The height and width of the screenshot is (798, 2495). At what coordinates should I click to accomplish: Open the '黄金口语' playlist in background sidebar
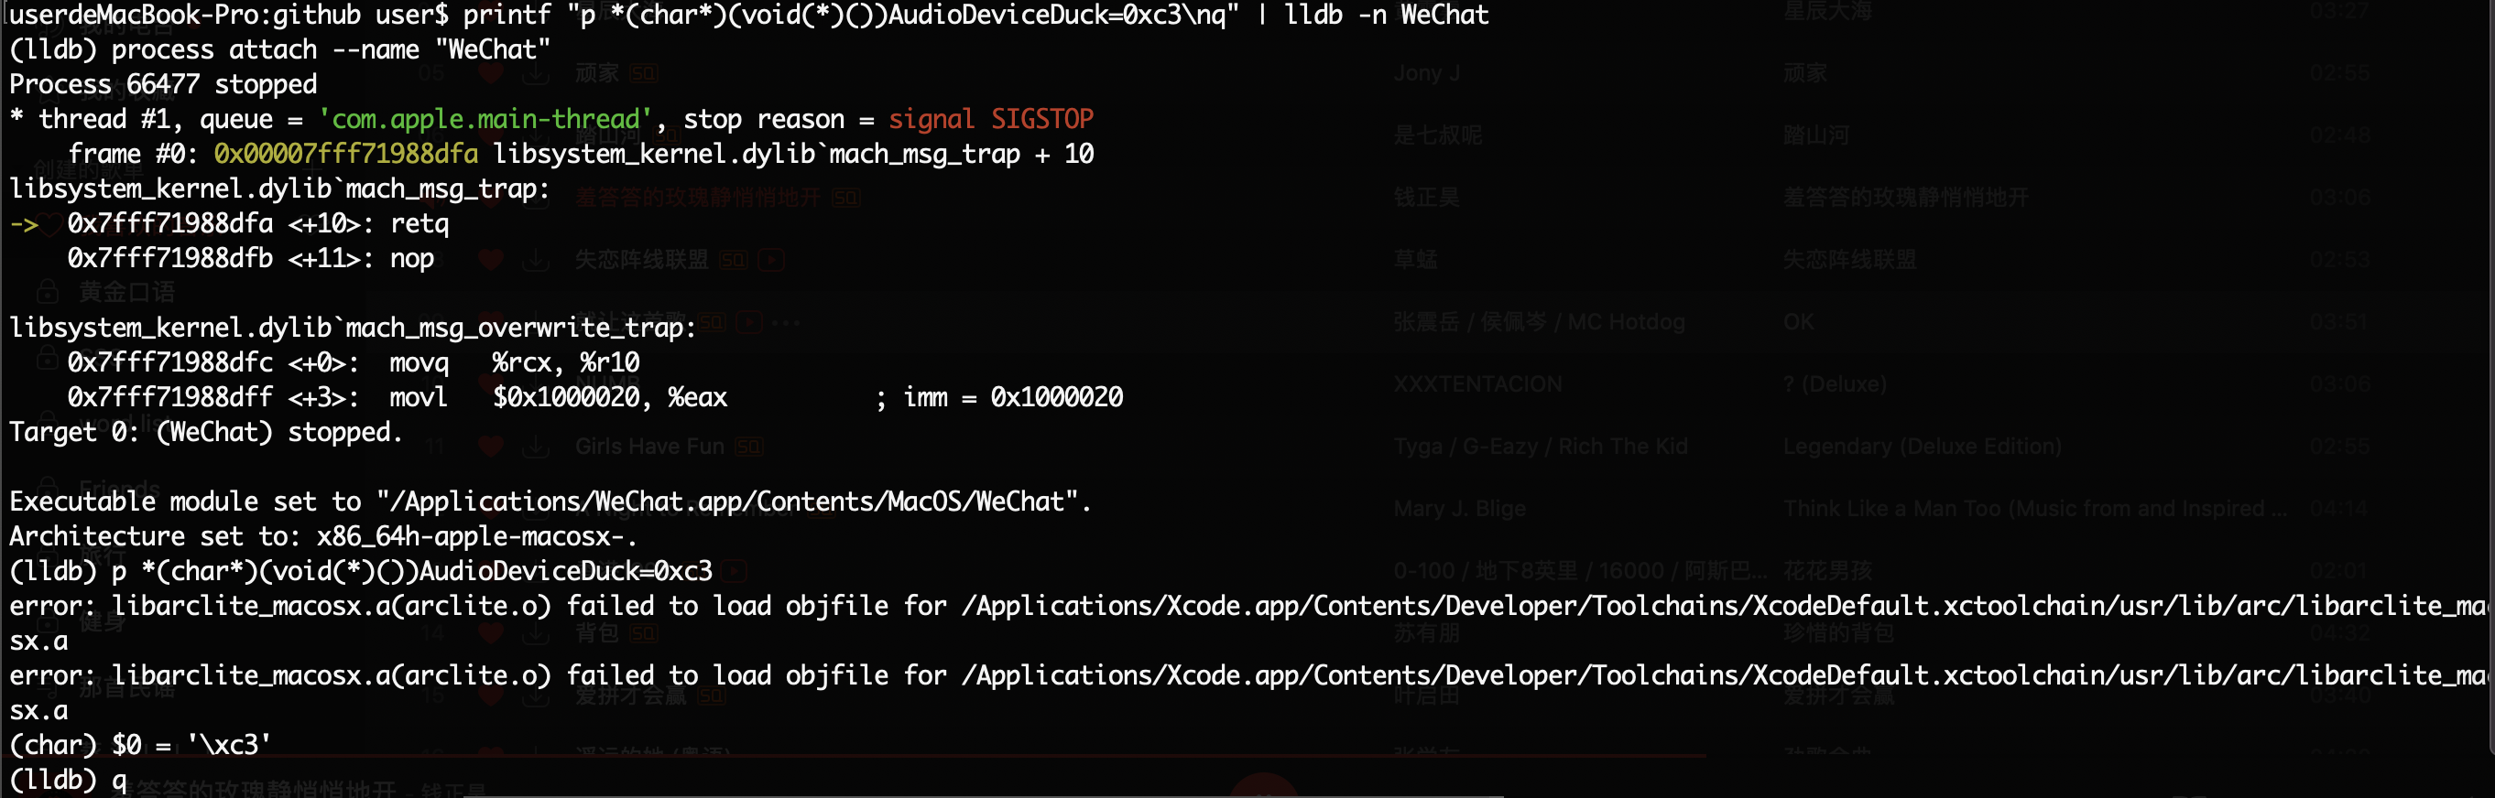(x=127, y=292)
